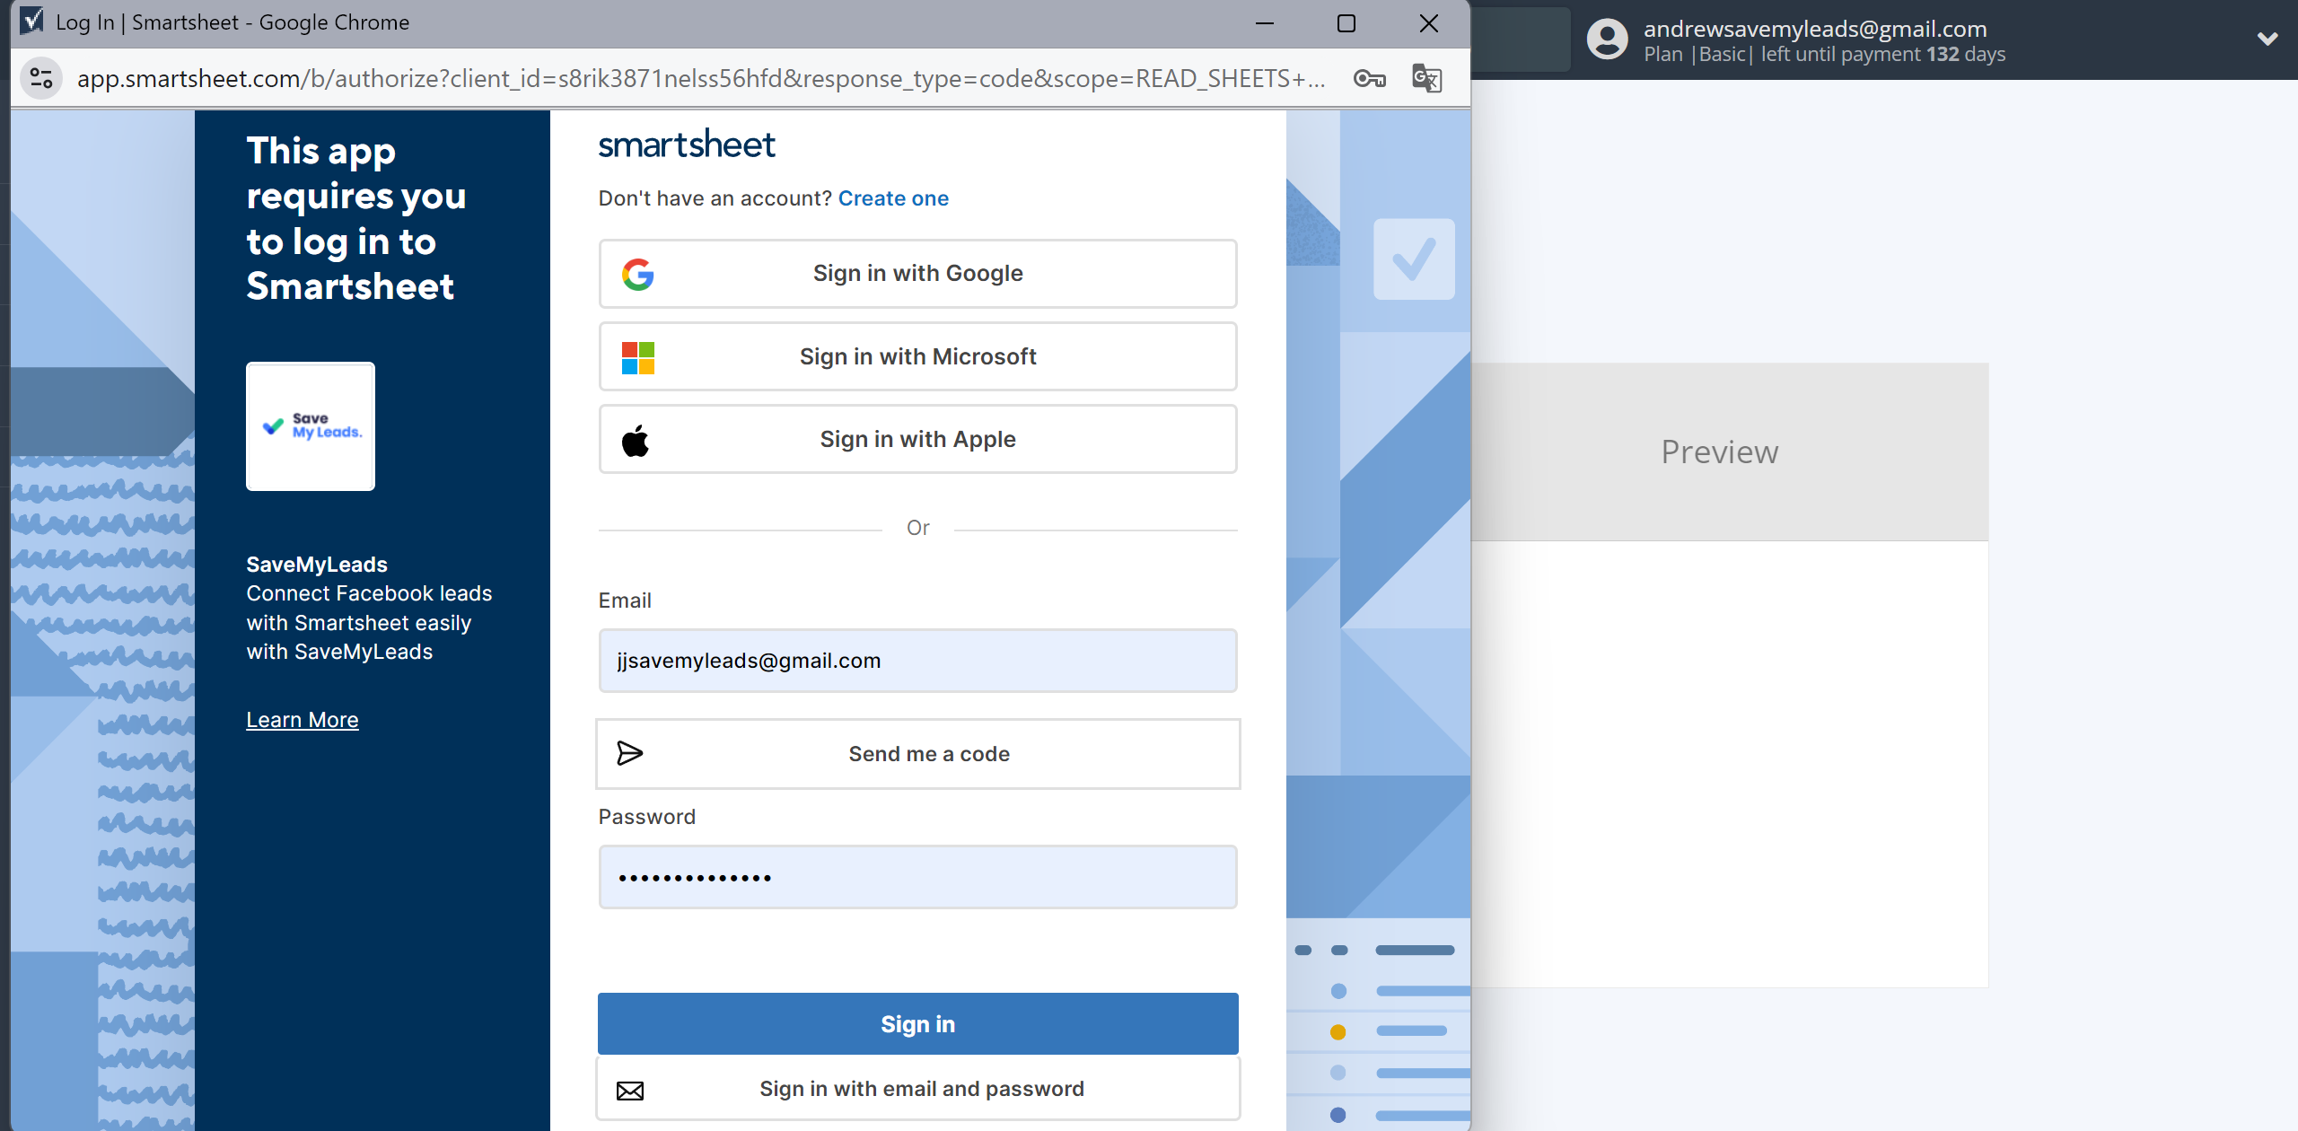Focus the Password input field
2298x1131 pixels.
[x=917, y=877]
